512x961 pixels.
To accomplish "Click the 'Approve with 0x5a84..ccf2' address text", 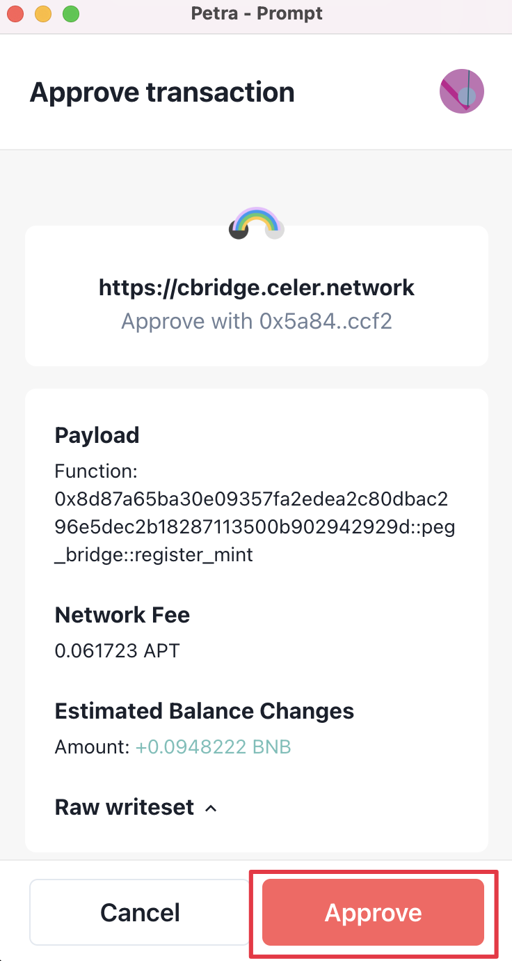I will click(x=257, y=322).
